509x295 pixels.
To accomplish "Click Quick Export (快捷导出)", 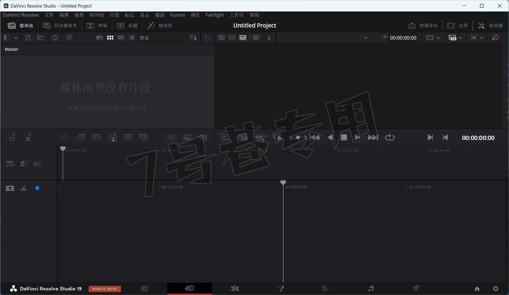I will pyautogui.click(x=423, y=26).
